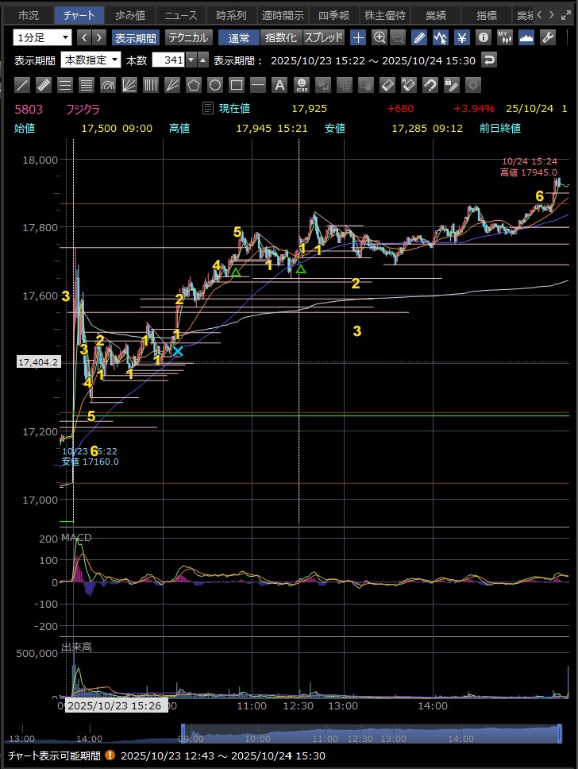Open chart settings wrench icon
Image resolution: width=578 pixels, height=769 pixels.
pos(548,37)
